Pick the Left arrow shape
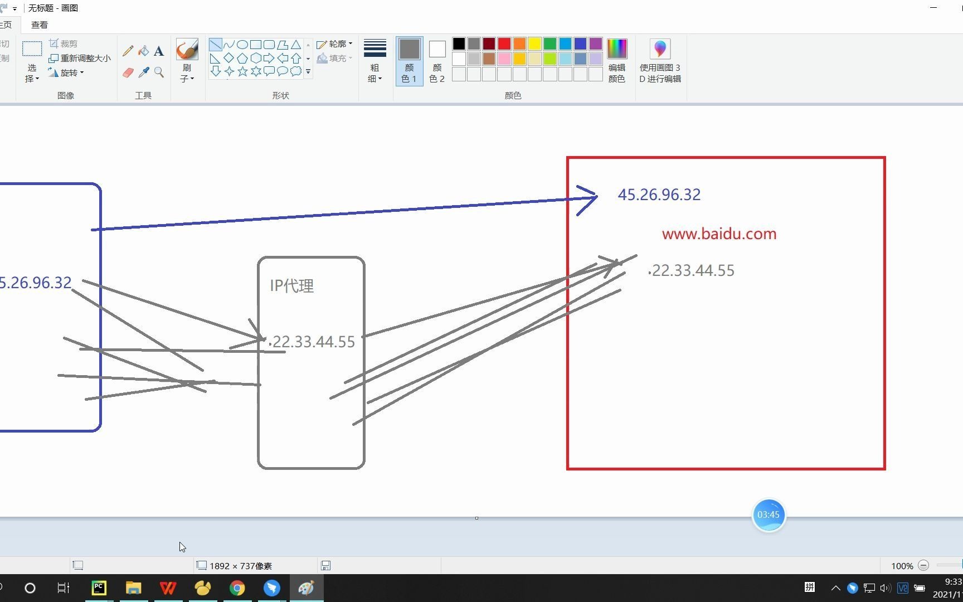The width and height of the screenshot is (963, 602). pyautogui.click(x=283, y=58)
